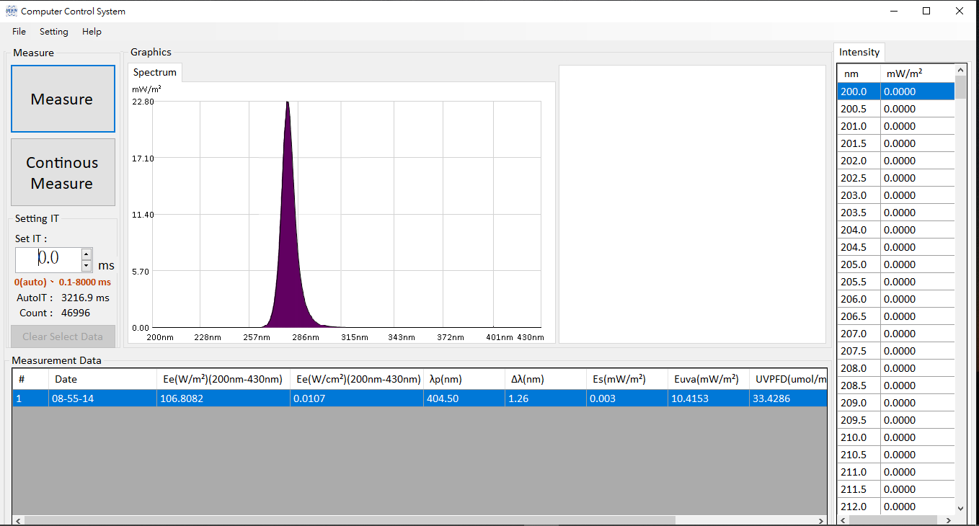The height and width of the screenshot is (526, 979).
Task: Open the Setting menu
Action: click(x=53, y=32)
